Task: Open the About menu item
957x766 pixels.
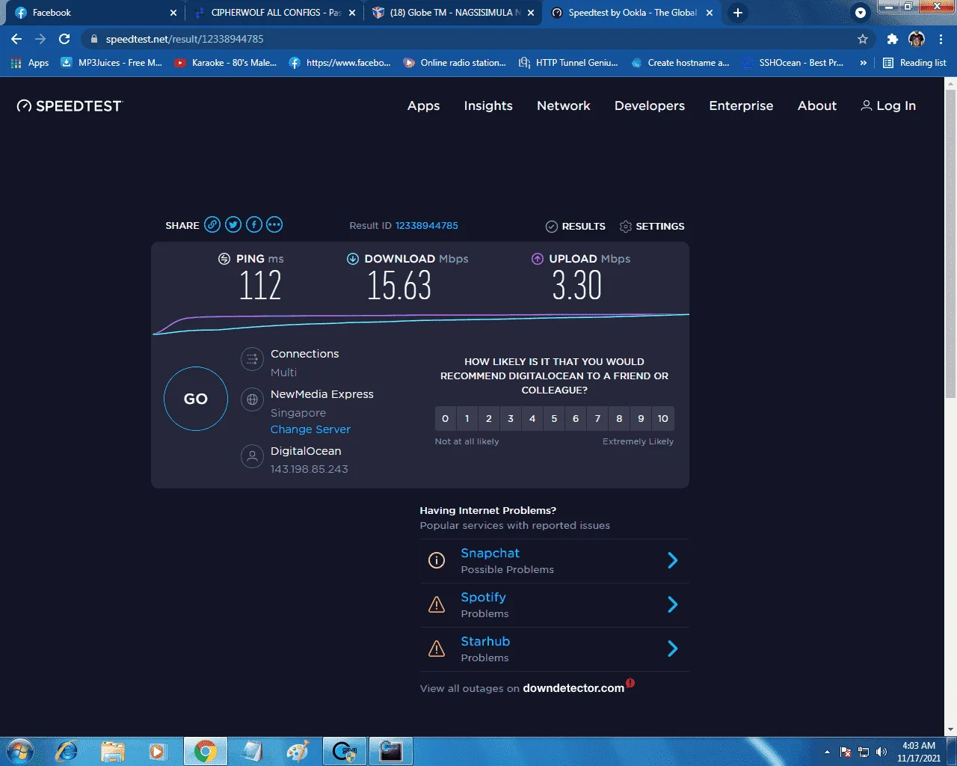Action: (x=817, y=106)
